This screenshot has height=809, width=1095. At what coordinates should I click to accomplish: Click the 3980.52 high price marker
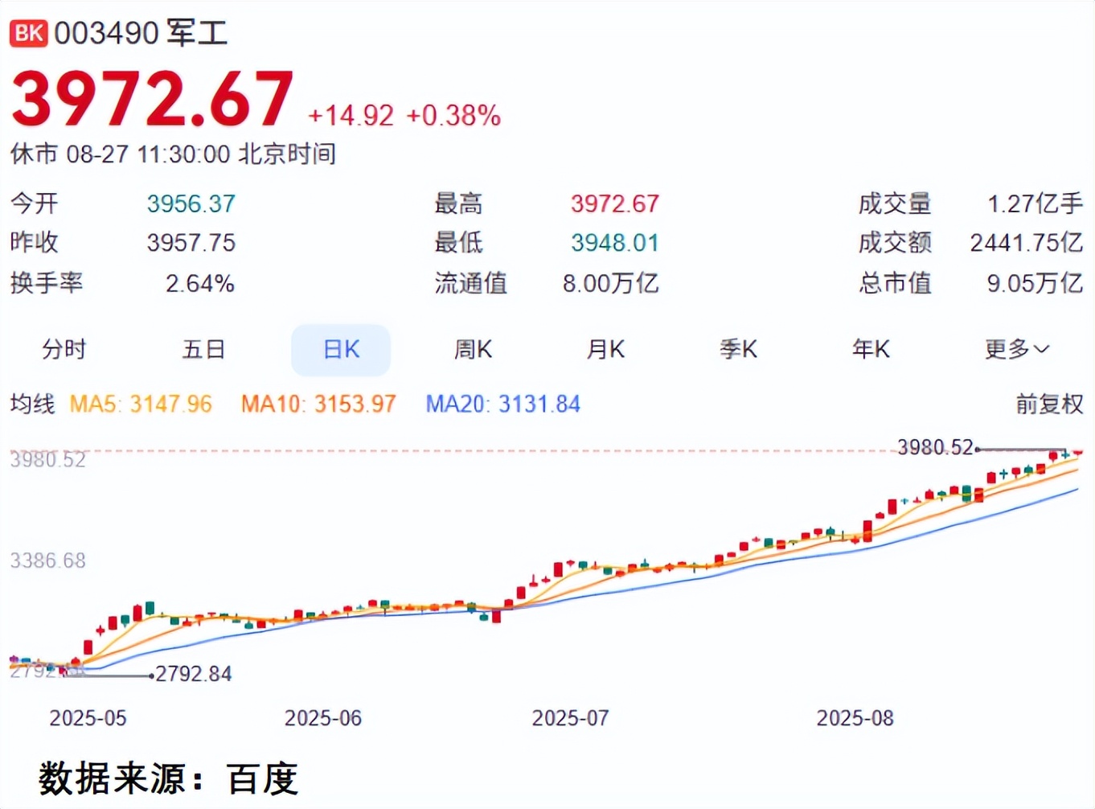(935, 447)
